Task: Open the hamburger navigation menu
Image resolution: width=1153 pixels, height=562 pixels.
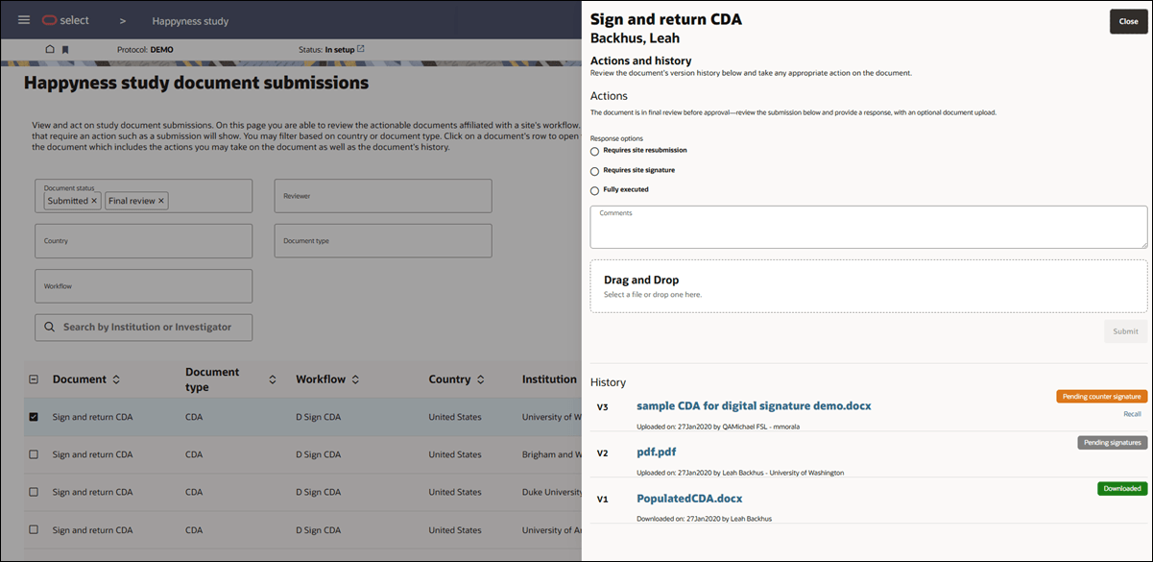Action: click(x=24, y=19)
